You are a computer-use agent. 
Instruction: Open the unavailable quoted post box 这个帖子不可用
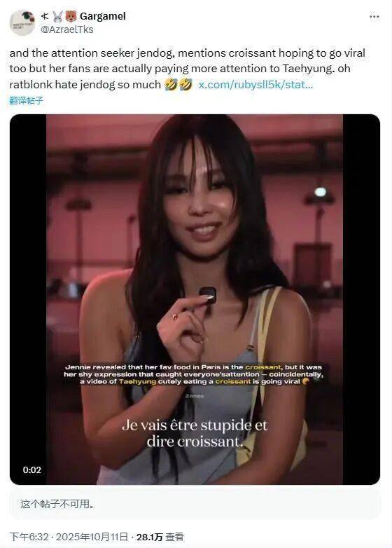[x=195, y=504]
